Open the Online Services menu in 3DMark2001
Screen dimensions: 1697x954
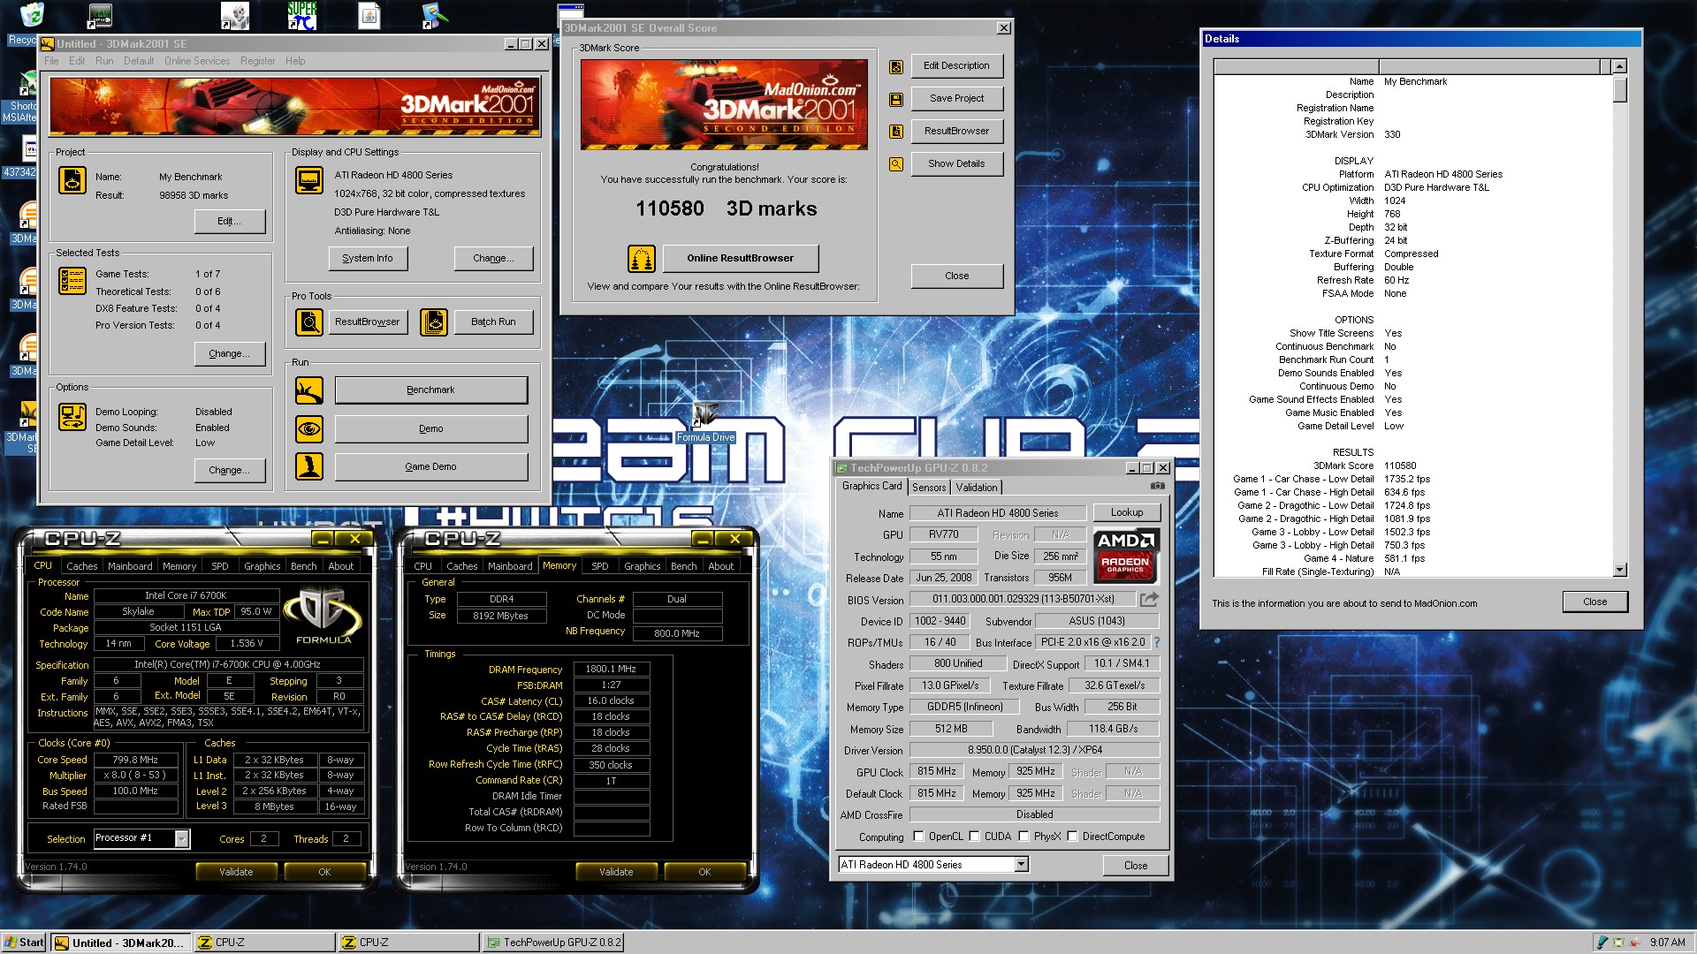(197, 61)
